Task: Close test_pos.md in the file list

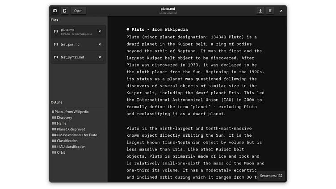Action: pyautogui.click(x=100, y=44)
